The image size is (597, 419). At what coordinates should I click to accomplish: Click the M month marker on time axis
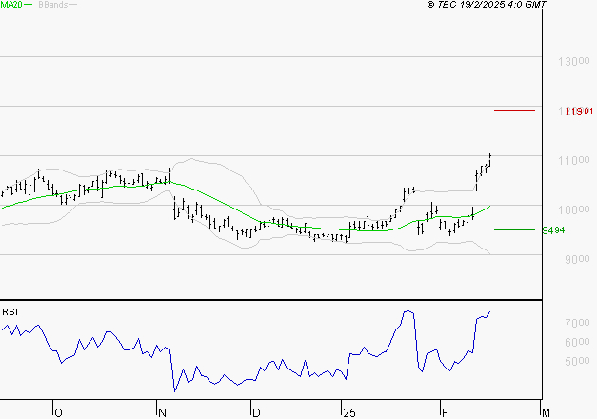(x=546, y=413)
